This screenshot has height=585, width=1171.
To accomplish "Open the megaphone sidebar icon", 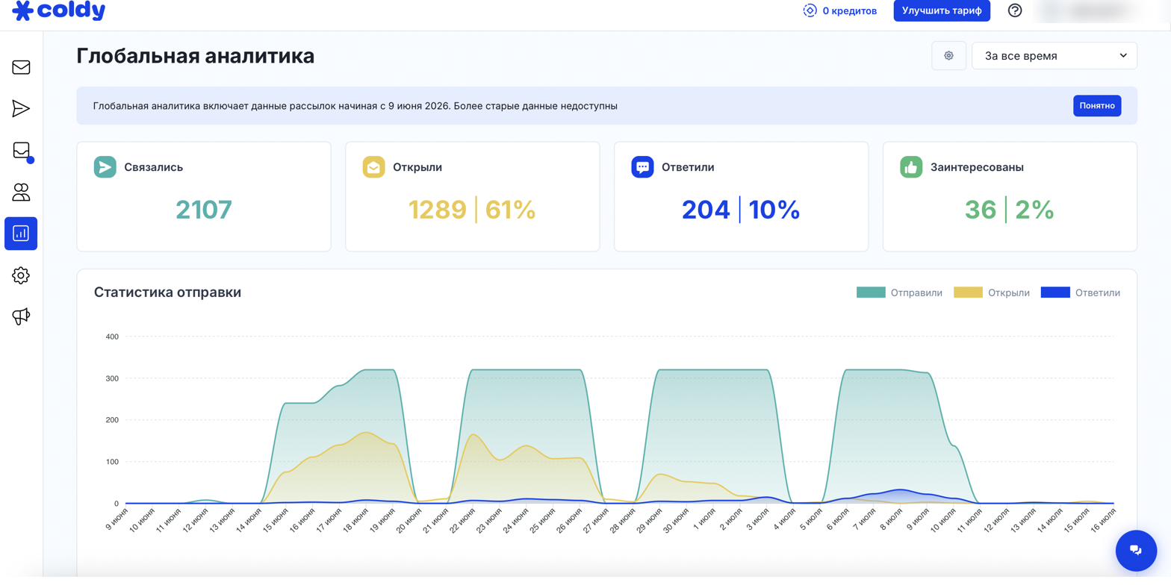I will click(21, 316).
